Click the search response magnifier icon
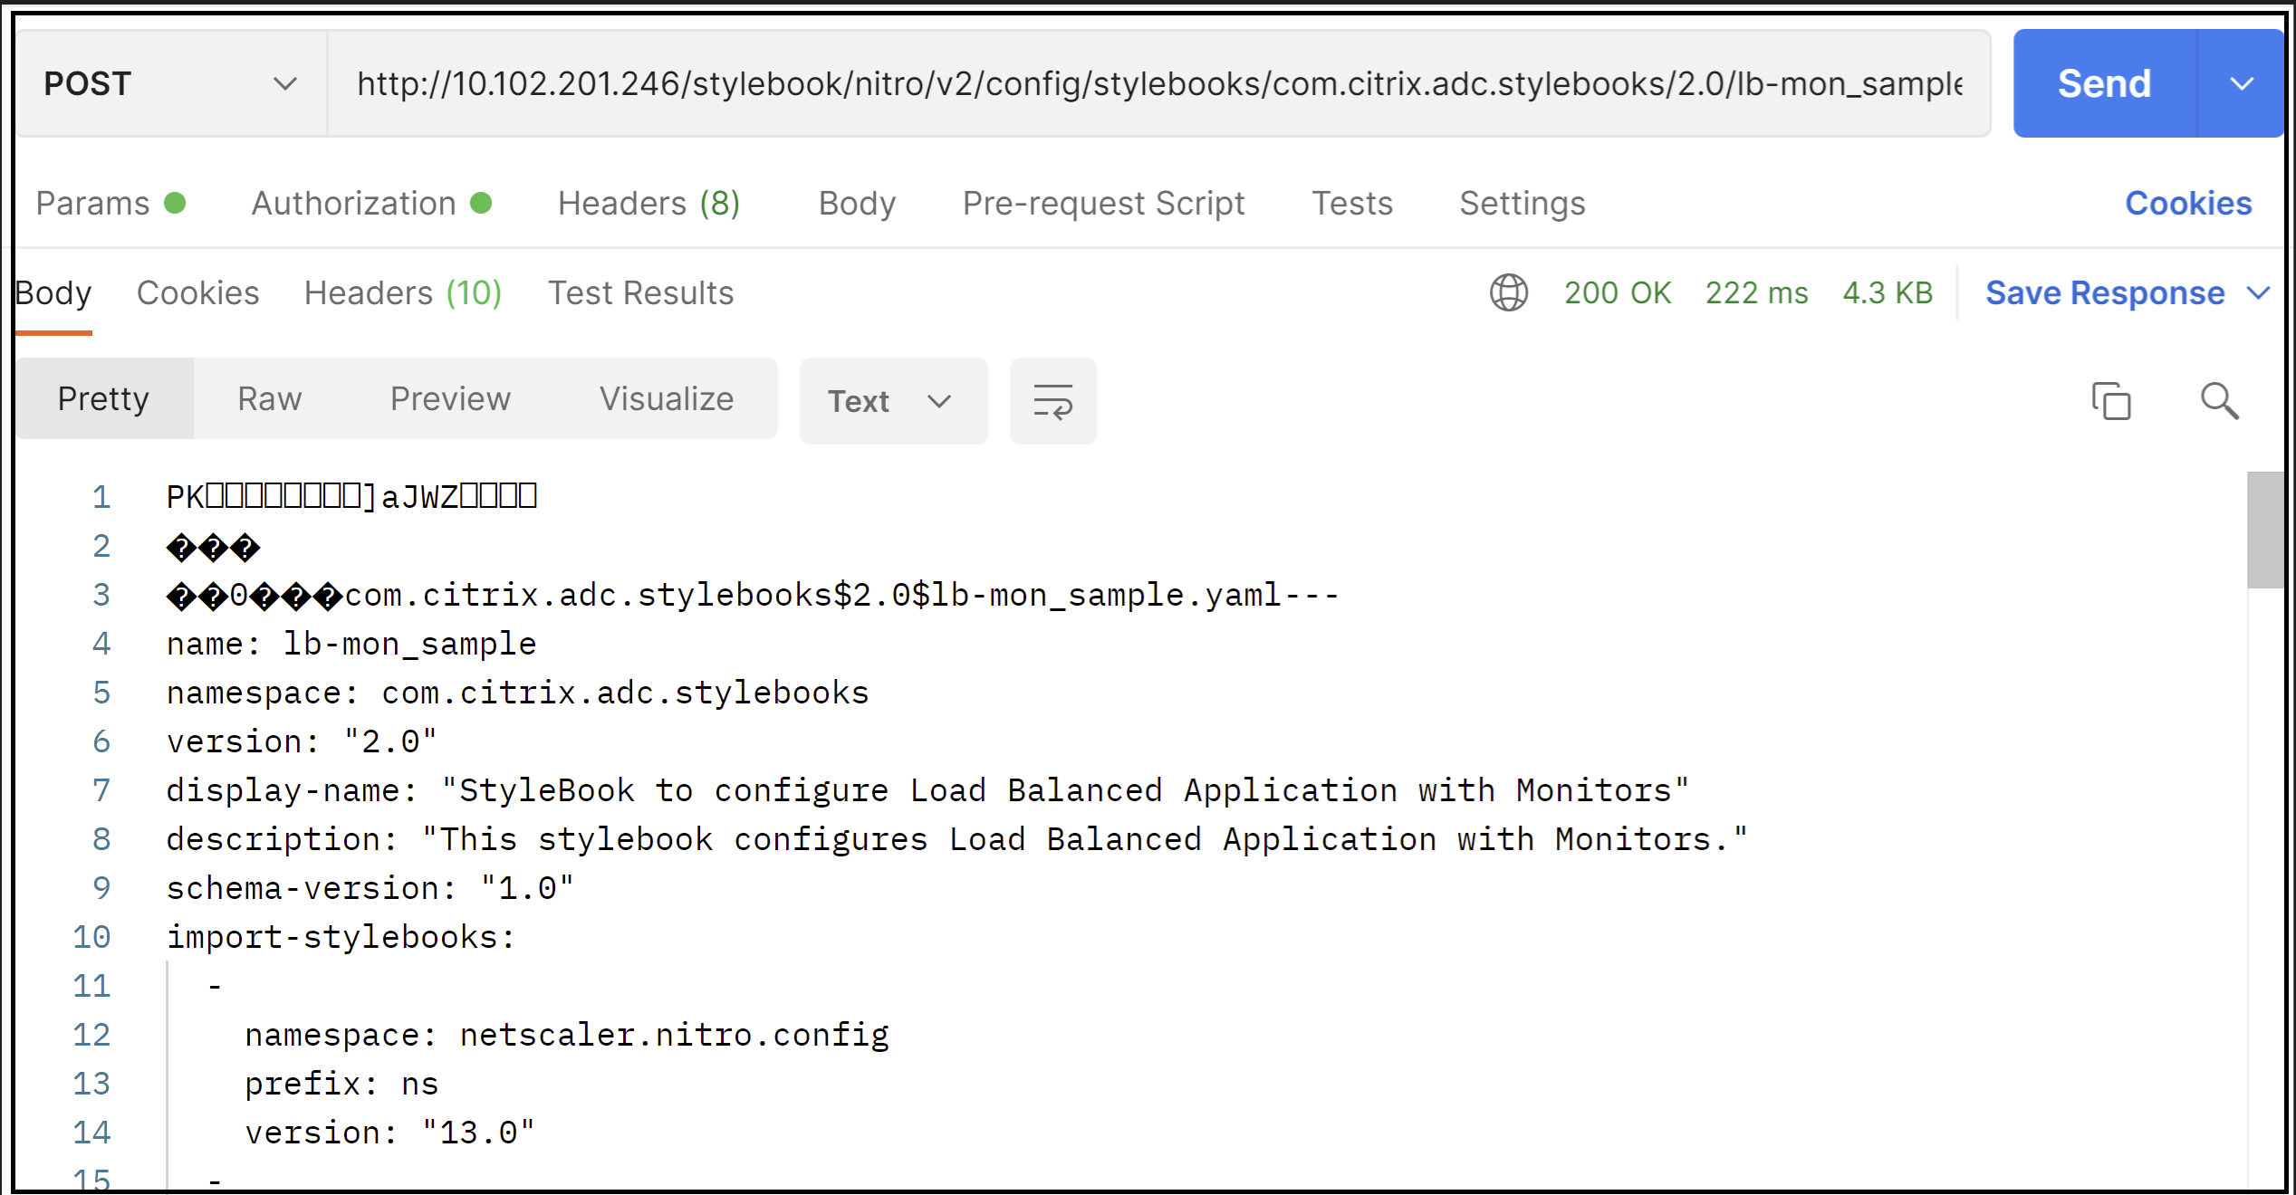 [x=2220, y=400]
